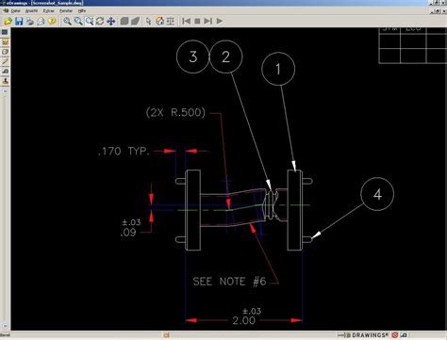This screenshot has width=447, height=340.
Task: Click the blue icon at the status bar's right end
Action: pyautogui.click(x=405, y=335)
